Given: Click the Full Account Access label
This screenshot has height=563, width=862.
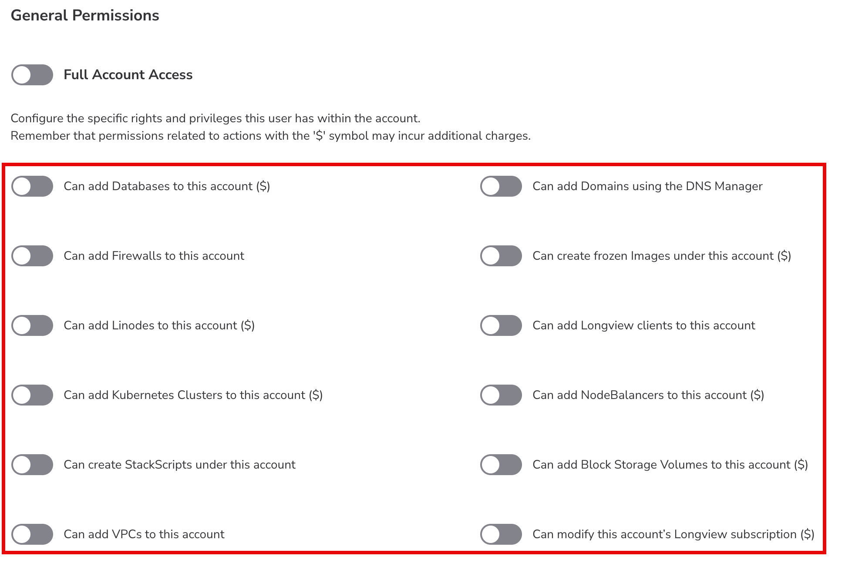Looking at the screenshot, I should (128, 75).
